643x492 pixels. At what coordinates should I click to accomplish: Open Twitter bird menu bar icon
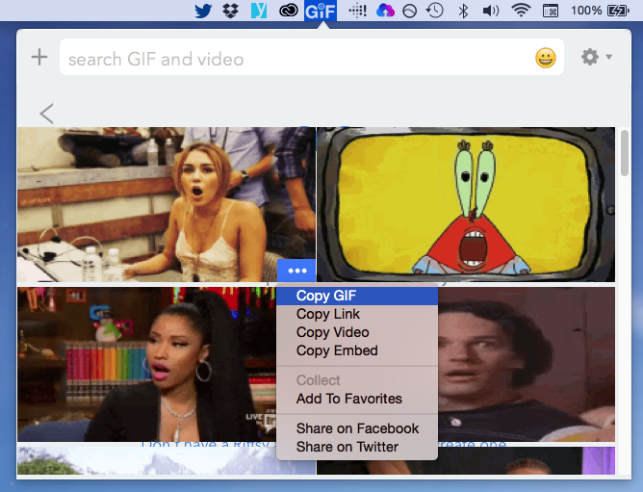[203, 12]
